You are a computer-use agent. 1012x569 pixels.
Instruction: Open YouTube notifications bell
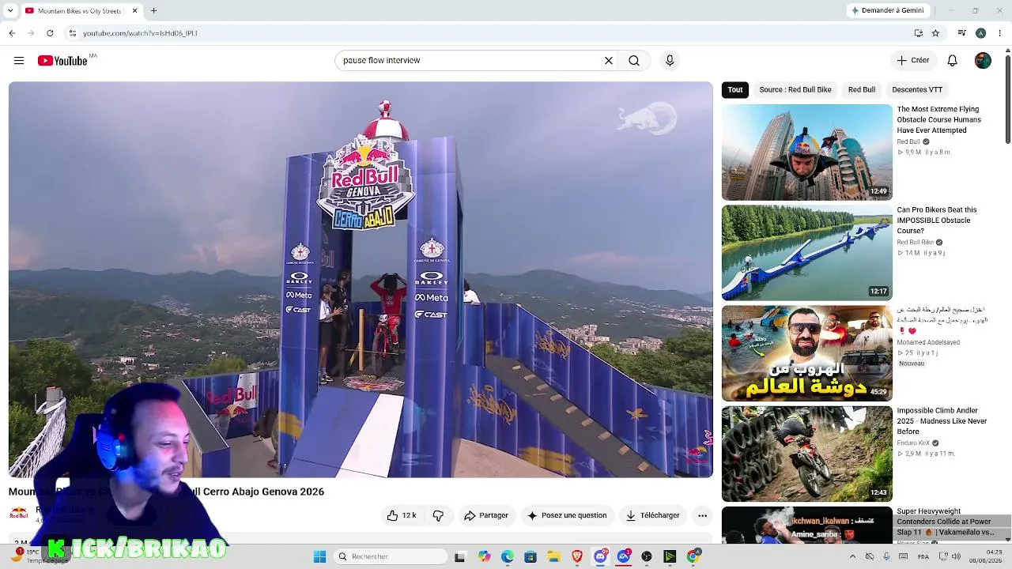click(953, 61)
